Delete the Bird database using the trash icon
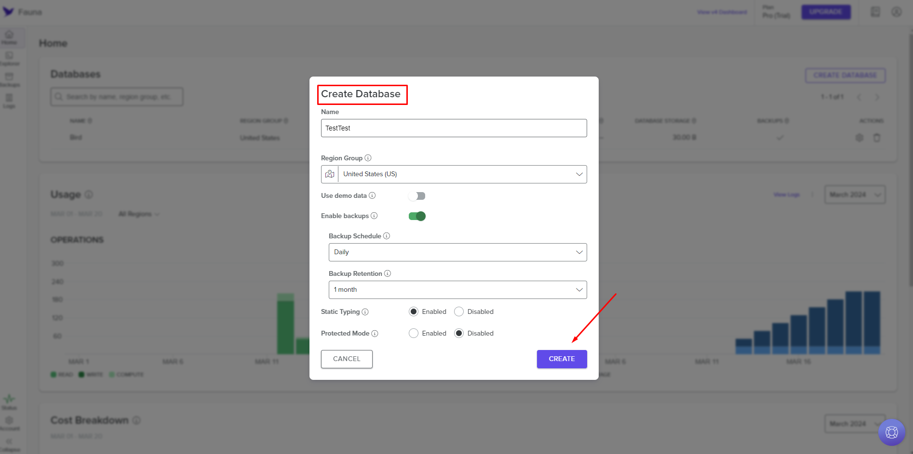913x454 pixels. click(877, 137)
